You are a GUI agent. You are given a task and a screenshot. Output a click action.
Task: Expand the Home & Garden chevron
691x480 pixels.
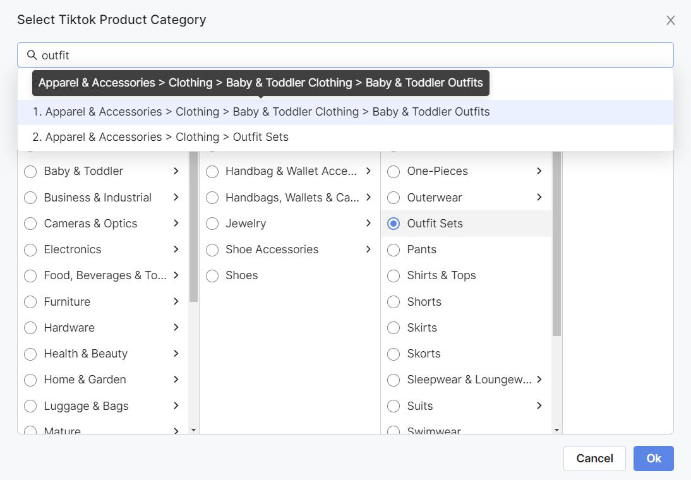point(176,379)
